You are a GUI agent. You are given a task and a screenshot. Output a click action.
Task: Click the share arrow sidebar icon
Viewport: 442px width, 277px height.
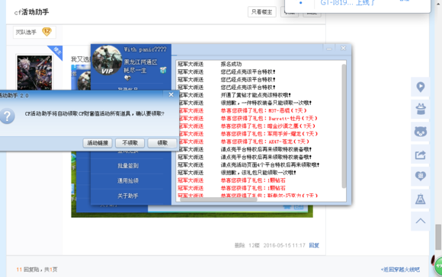(x=421, y=154)
